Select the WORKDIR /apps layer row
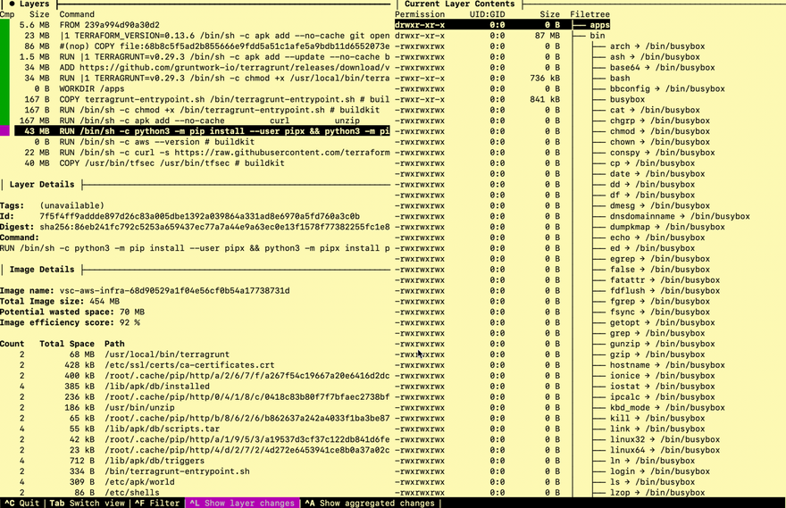The height and width of the screenshot is (508, 786). [x=196, y=88]
